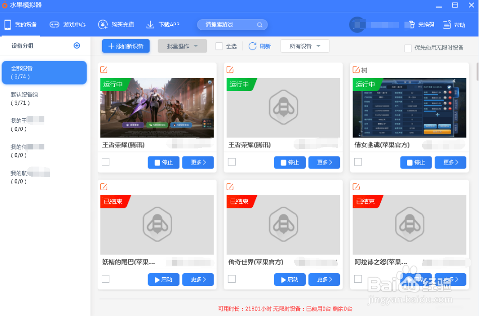Open the 所有设备 filter dropdown
This screenshot has height=316, width=479.
coord(305,46)
